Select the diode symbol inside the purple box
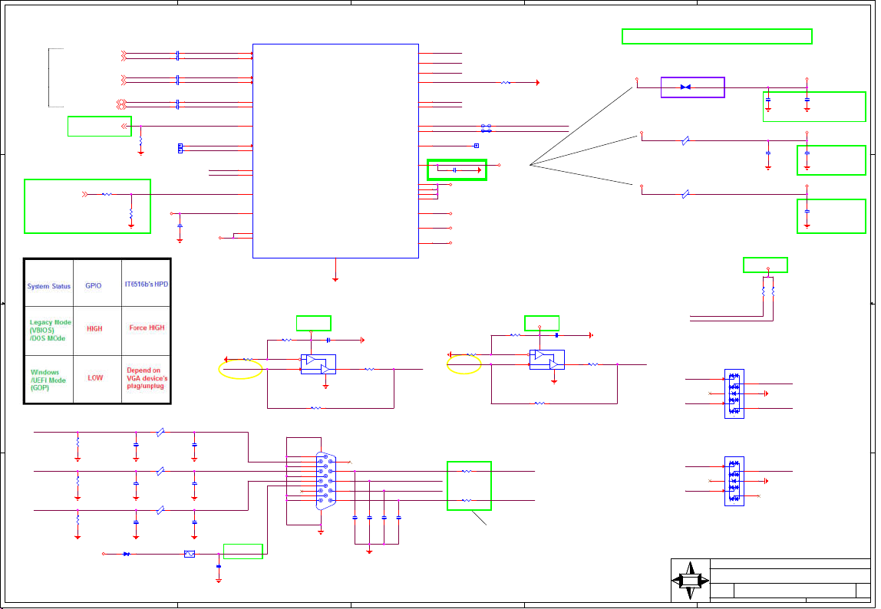Image resolution: width=881 pixels, height=609 pixels. [685, 87]
